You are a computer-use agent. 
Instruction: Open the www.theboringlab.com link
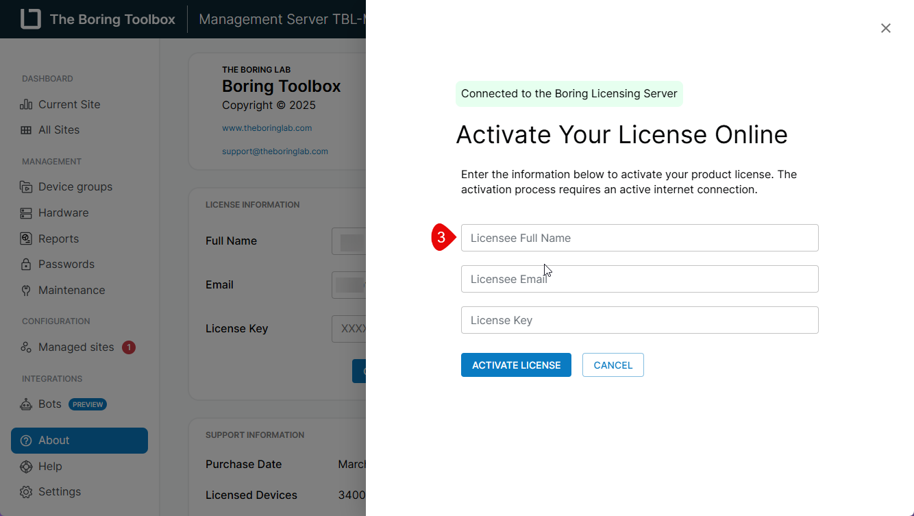click(267, 127)
